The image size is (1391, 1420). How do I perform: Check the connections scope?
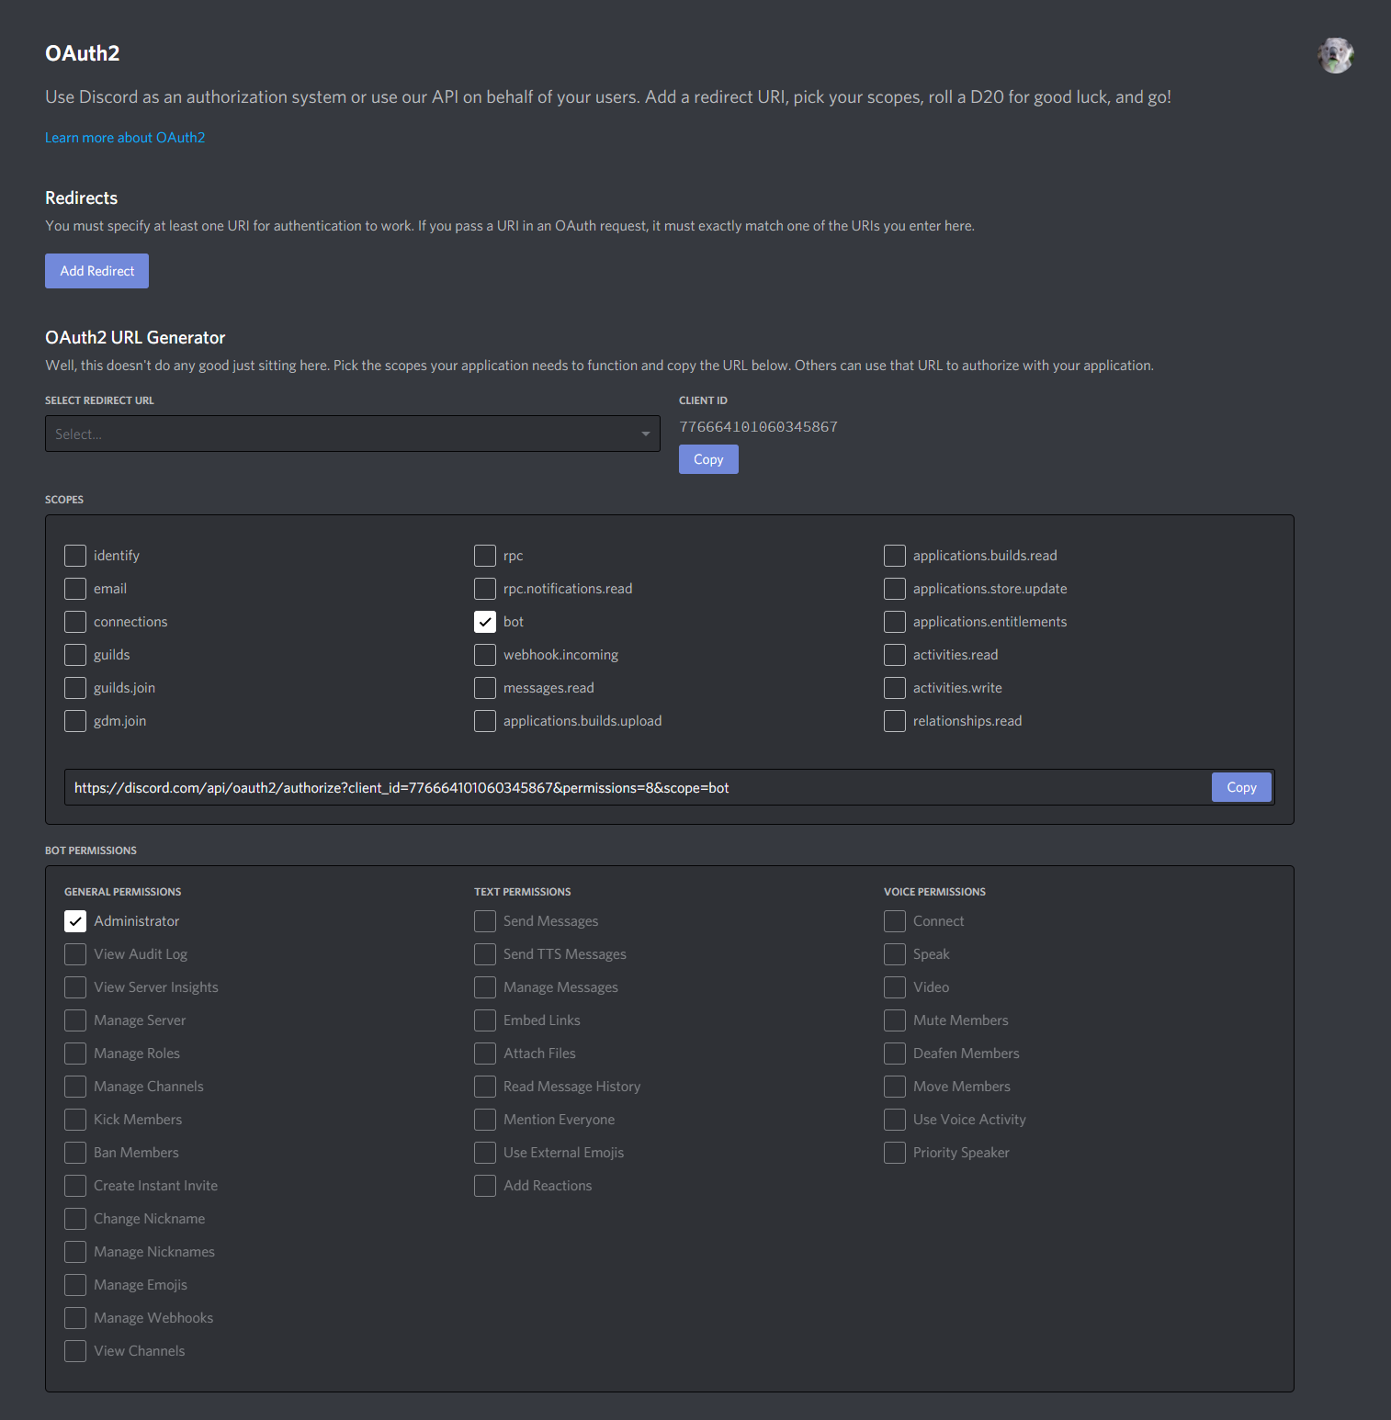pos(75,622)
